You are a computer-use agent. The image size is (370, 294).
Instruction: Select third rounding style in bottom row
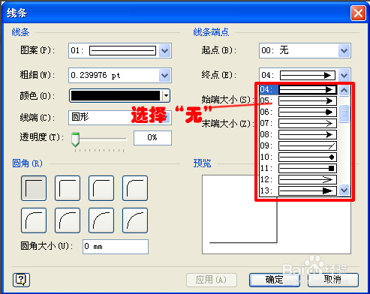click(101, 220)
